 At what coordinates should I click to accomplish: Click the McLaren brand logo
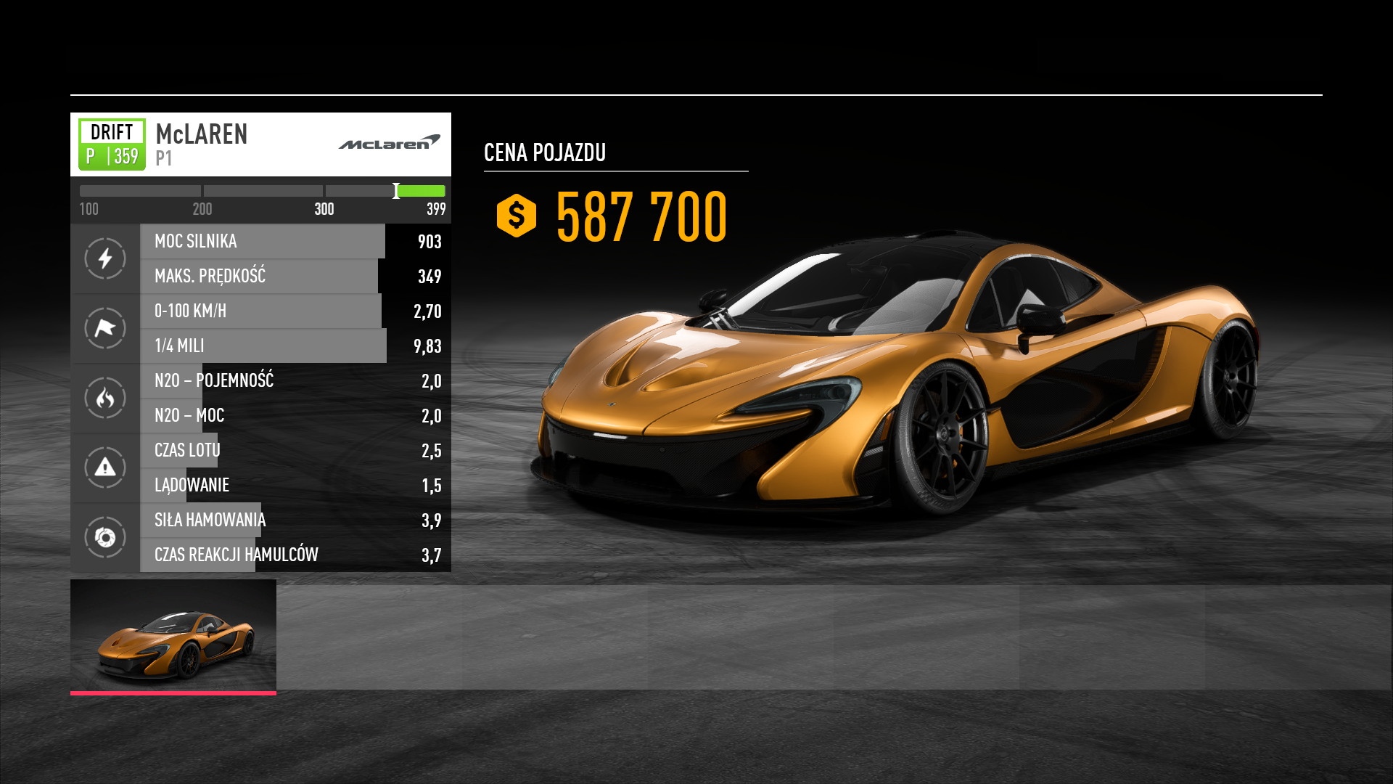point(389,142)
